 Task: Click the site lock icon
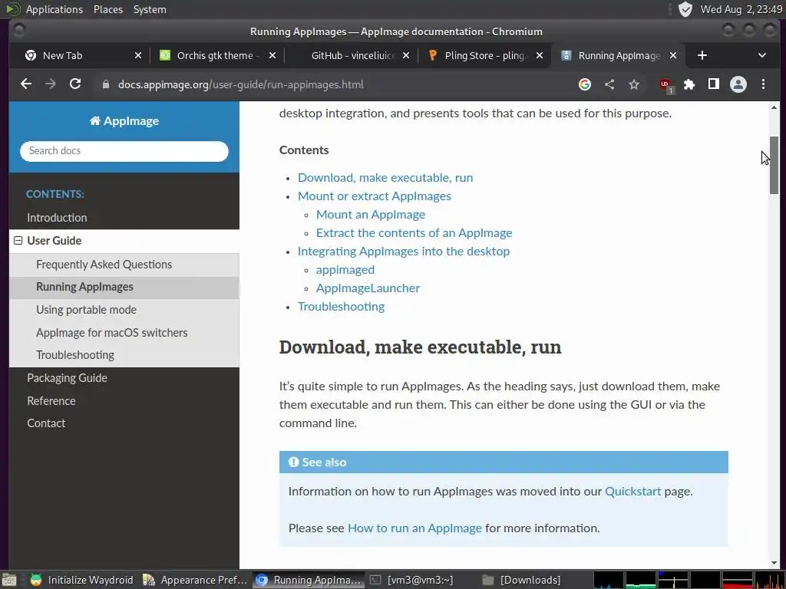[106, 84]
